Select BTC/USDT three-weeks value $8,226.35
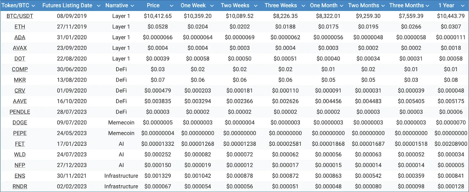This screenshot has height=192, width=469. coord(285,16)
